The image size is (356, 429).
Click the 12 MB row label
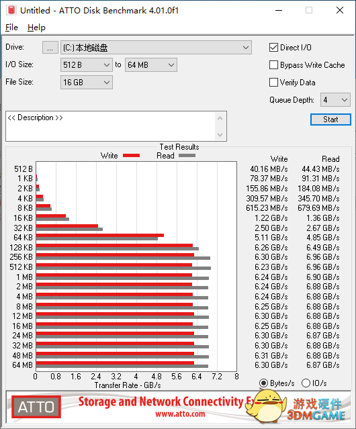coord(22,316)
